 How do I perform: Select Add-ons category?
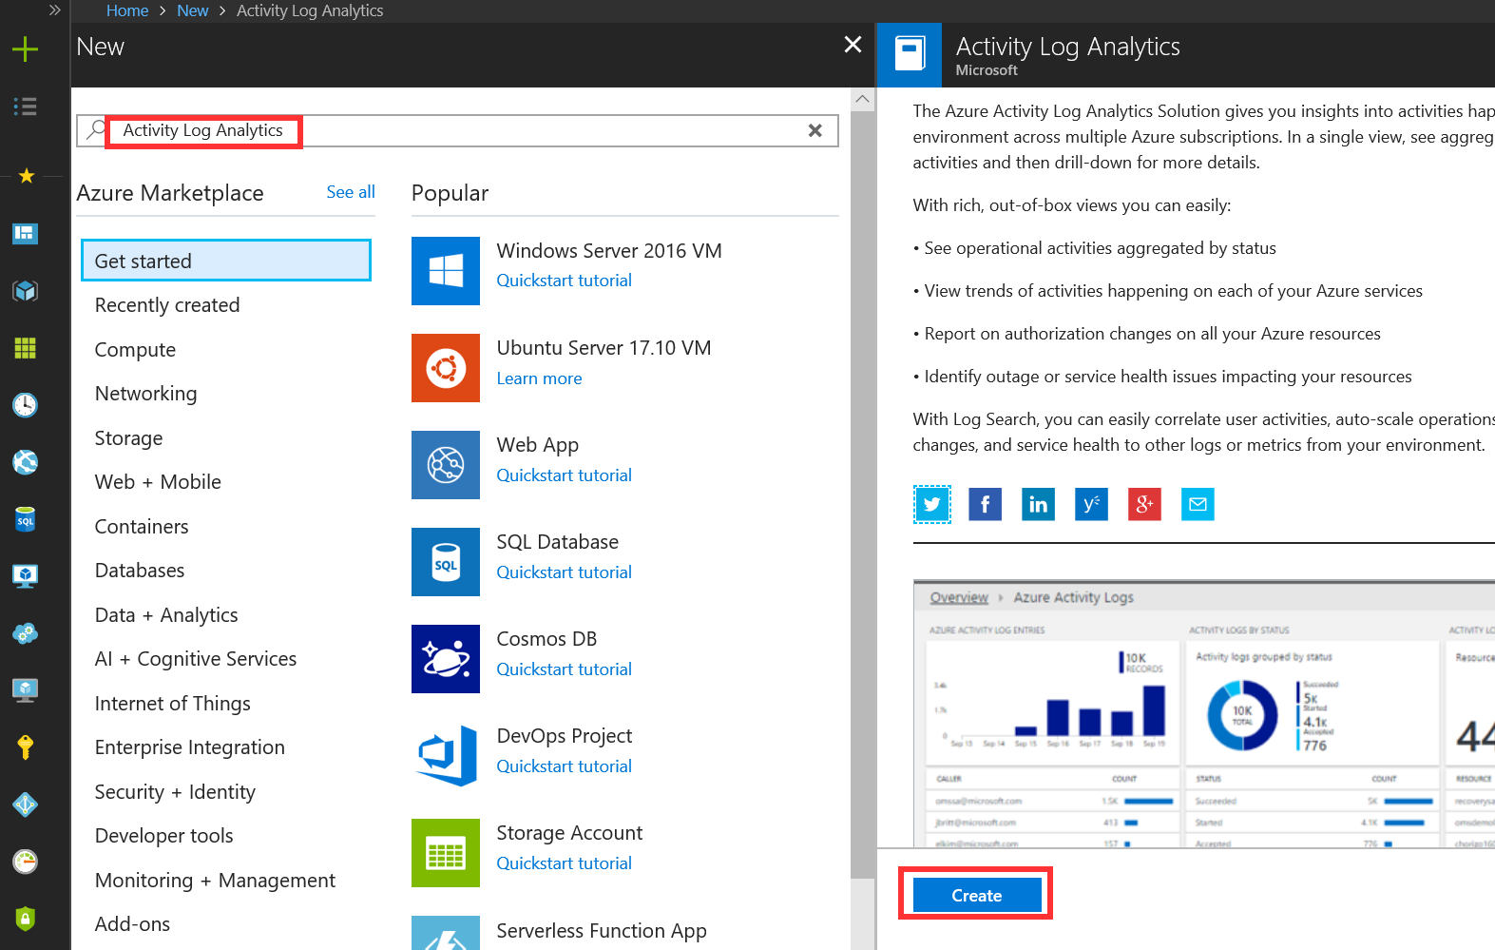point(132,924)
